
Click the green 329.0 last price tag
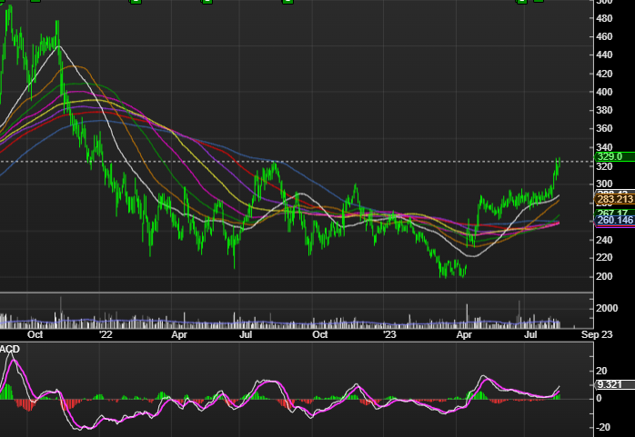pos(615,156)
